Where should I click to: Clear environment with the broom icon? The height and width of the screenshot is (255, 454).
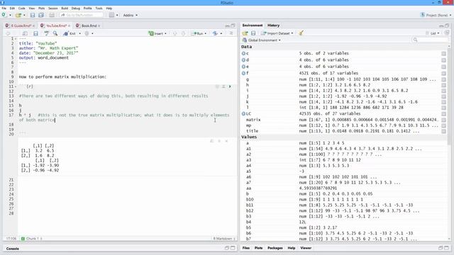pyautogui.click(x=301, y=33)
